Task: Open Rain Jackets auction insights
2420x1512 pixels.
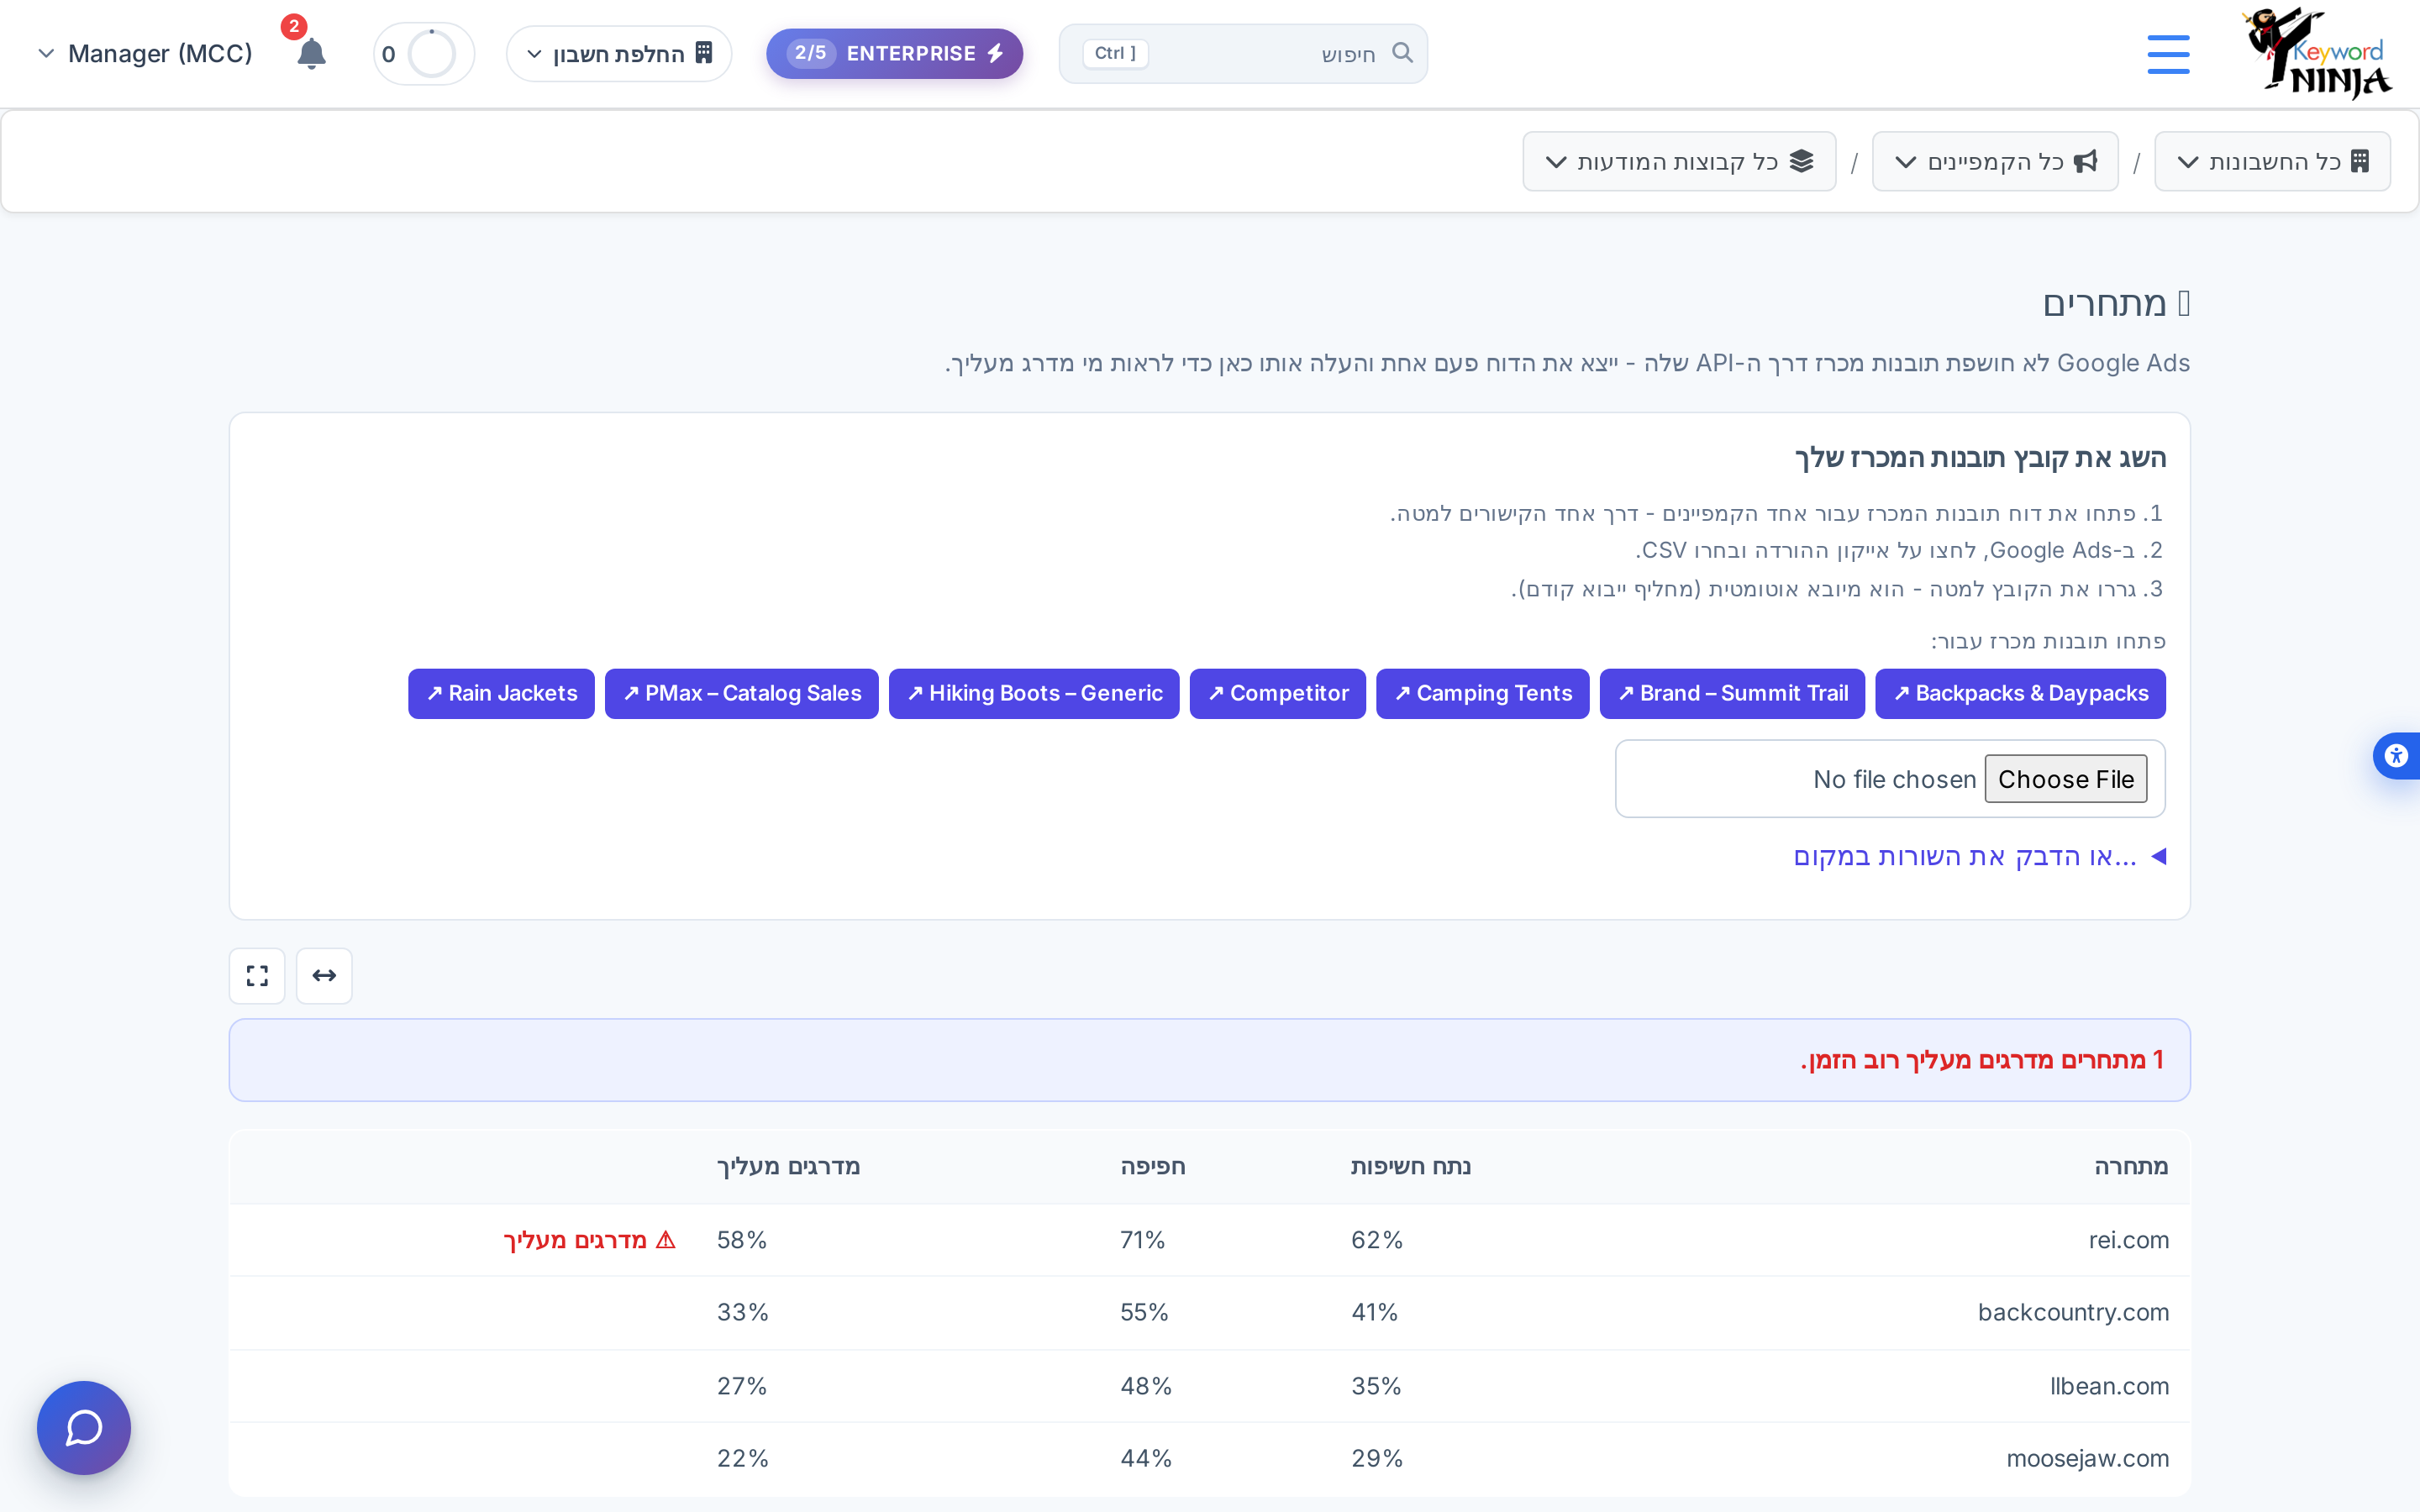Action: coord(501,693)
